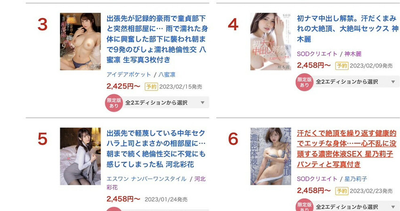The height and width of the screenshot is (211, 400).
Task: Expand 全2エディションから選択 for the rank 4 item
Action: pos(356,82)
